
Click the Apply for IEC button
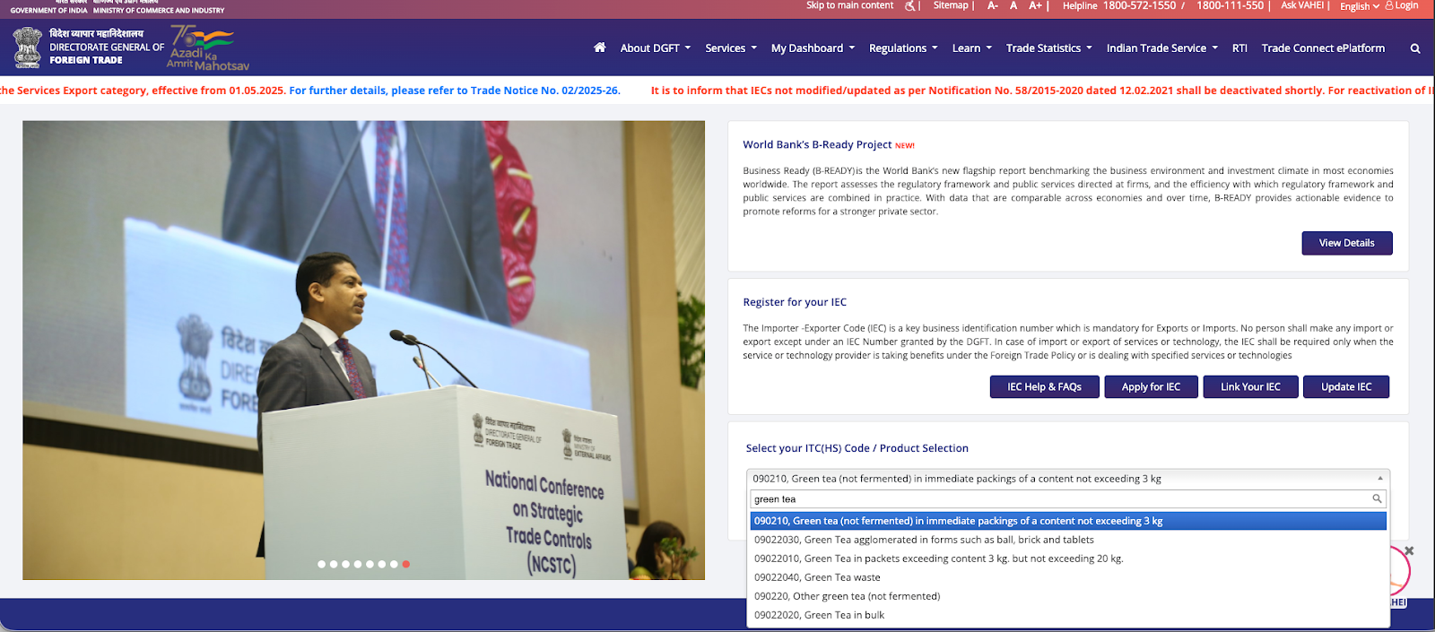[x=1151, y=386]
